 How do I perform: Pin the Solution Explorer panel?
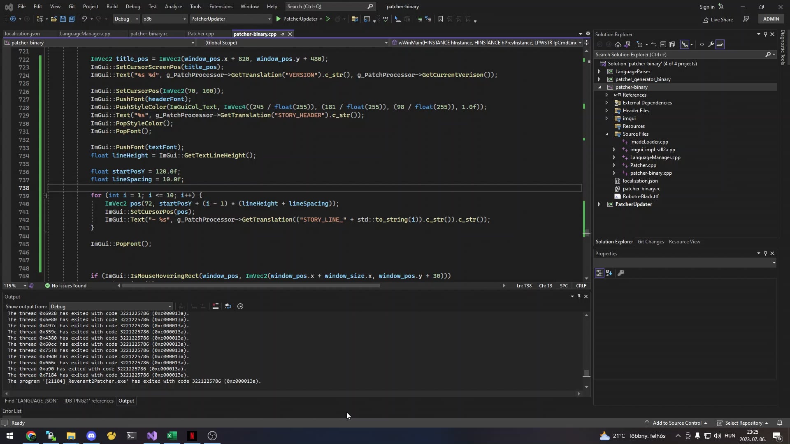(765, 35)
